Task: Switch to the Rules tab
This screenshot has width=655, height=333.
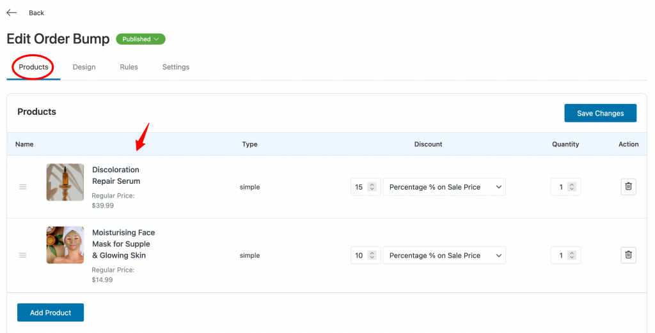Action: point(129,67)
